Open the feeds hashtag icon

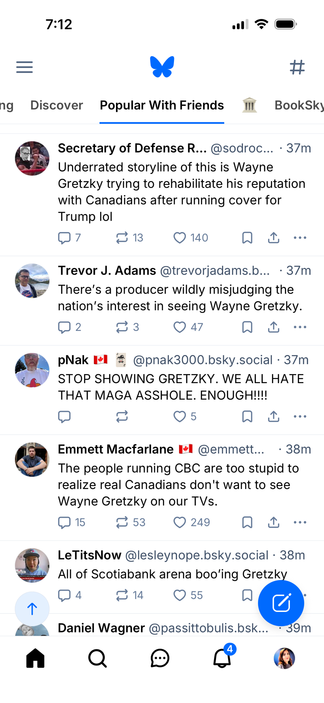click(x=297, y=67)
